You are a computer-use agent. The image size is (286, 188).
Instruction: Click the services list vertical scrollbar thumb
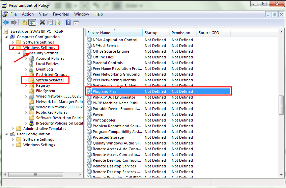click(281, 105)
